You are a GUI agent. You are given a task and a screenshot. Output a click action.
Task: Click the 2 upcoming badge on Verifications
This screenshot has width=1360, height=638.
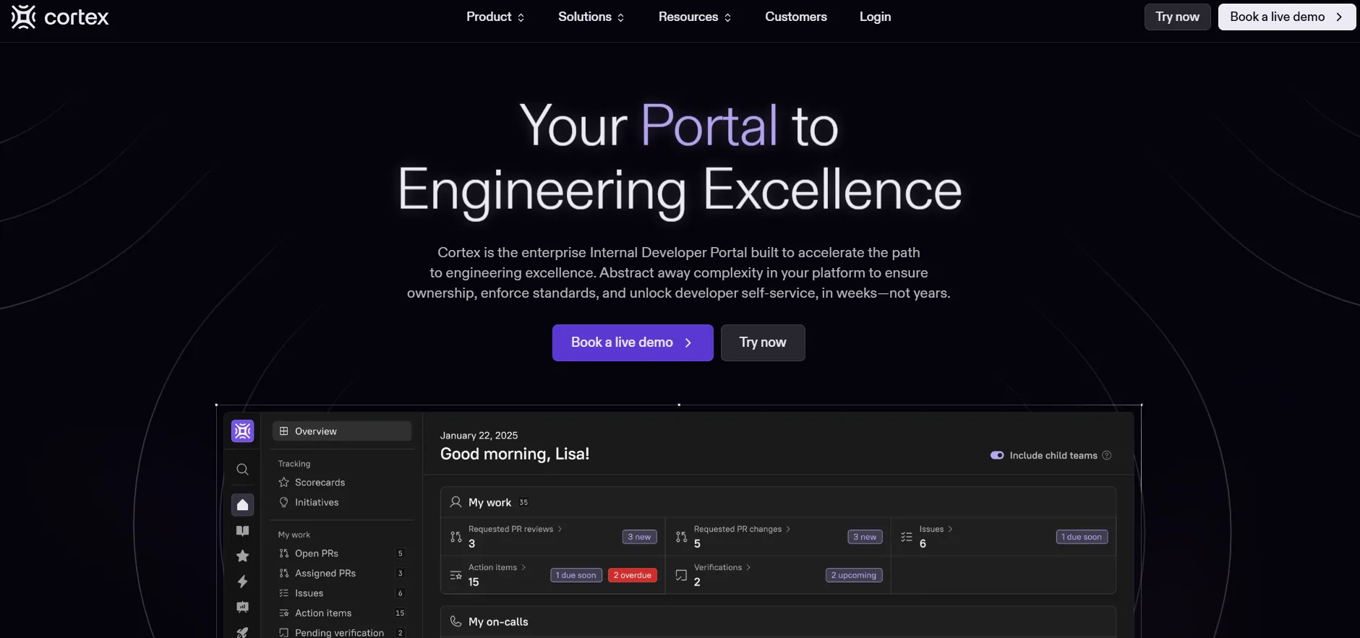pyautogui.click(x=854, y=575)
